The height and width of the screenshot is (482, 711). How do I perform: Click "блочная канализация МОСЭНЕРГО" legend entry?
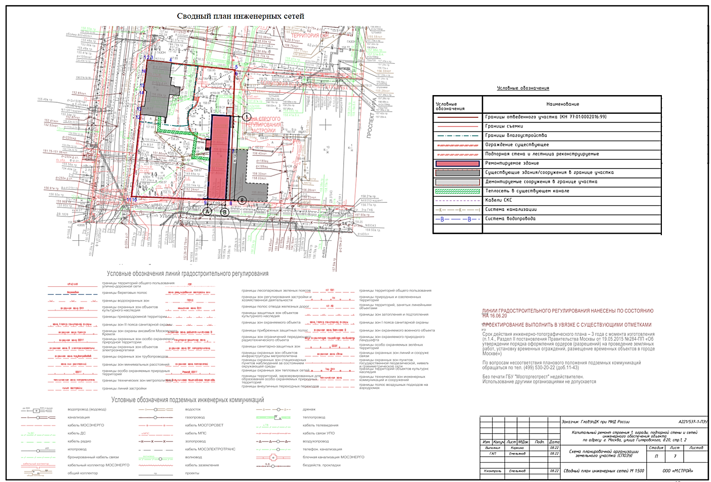[x=333, y=457]
